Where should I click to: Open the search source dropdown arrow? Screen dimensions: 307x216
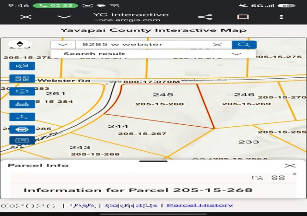(63, 45)
